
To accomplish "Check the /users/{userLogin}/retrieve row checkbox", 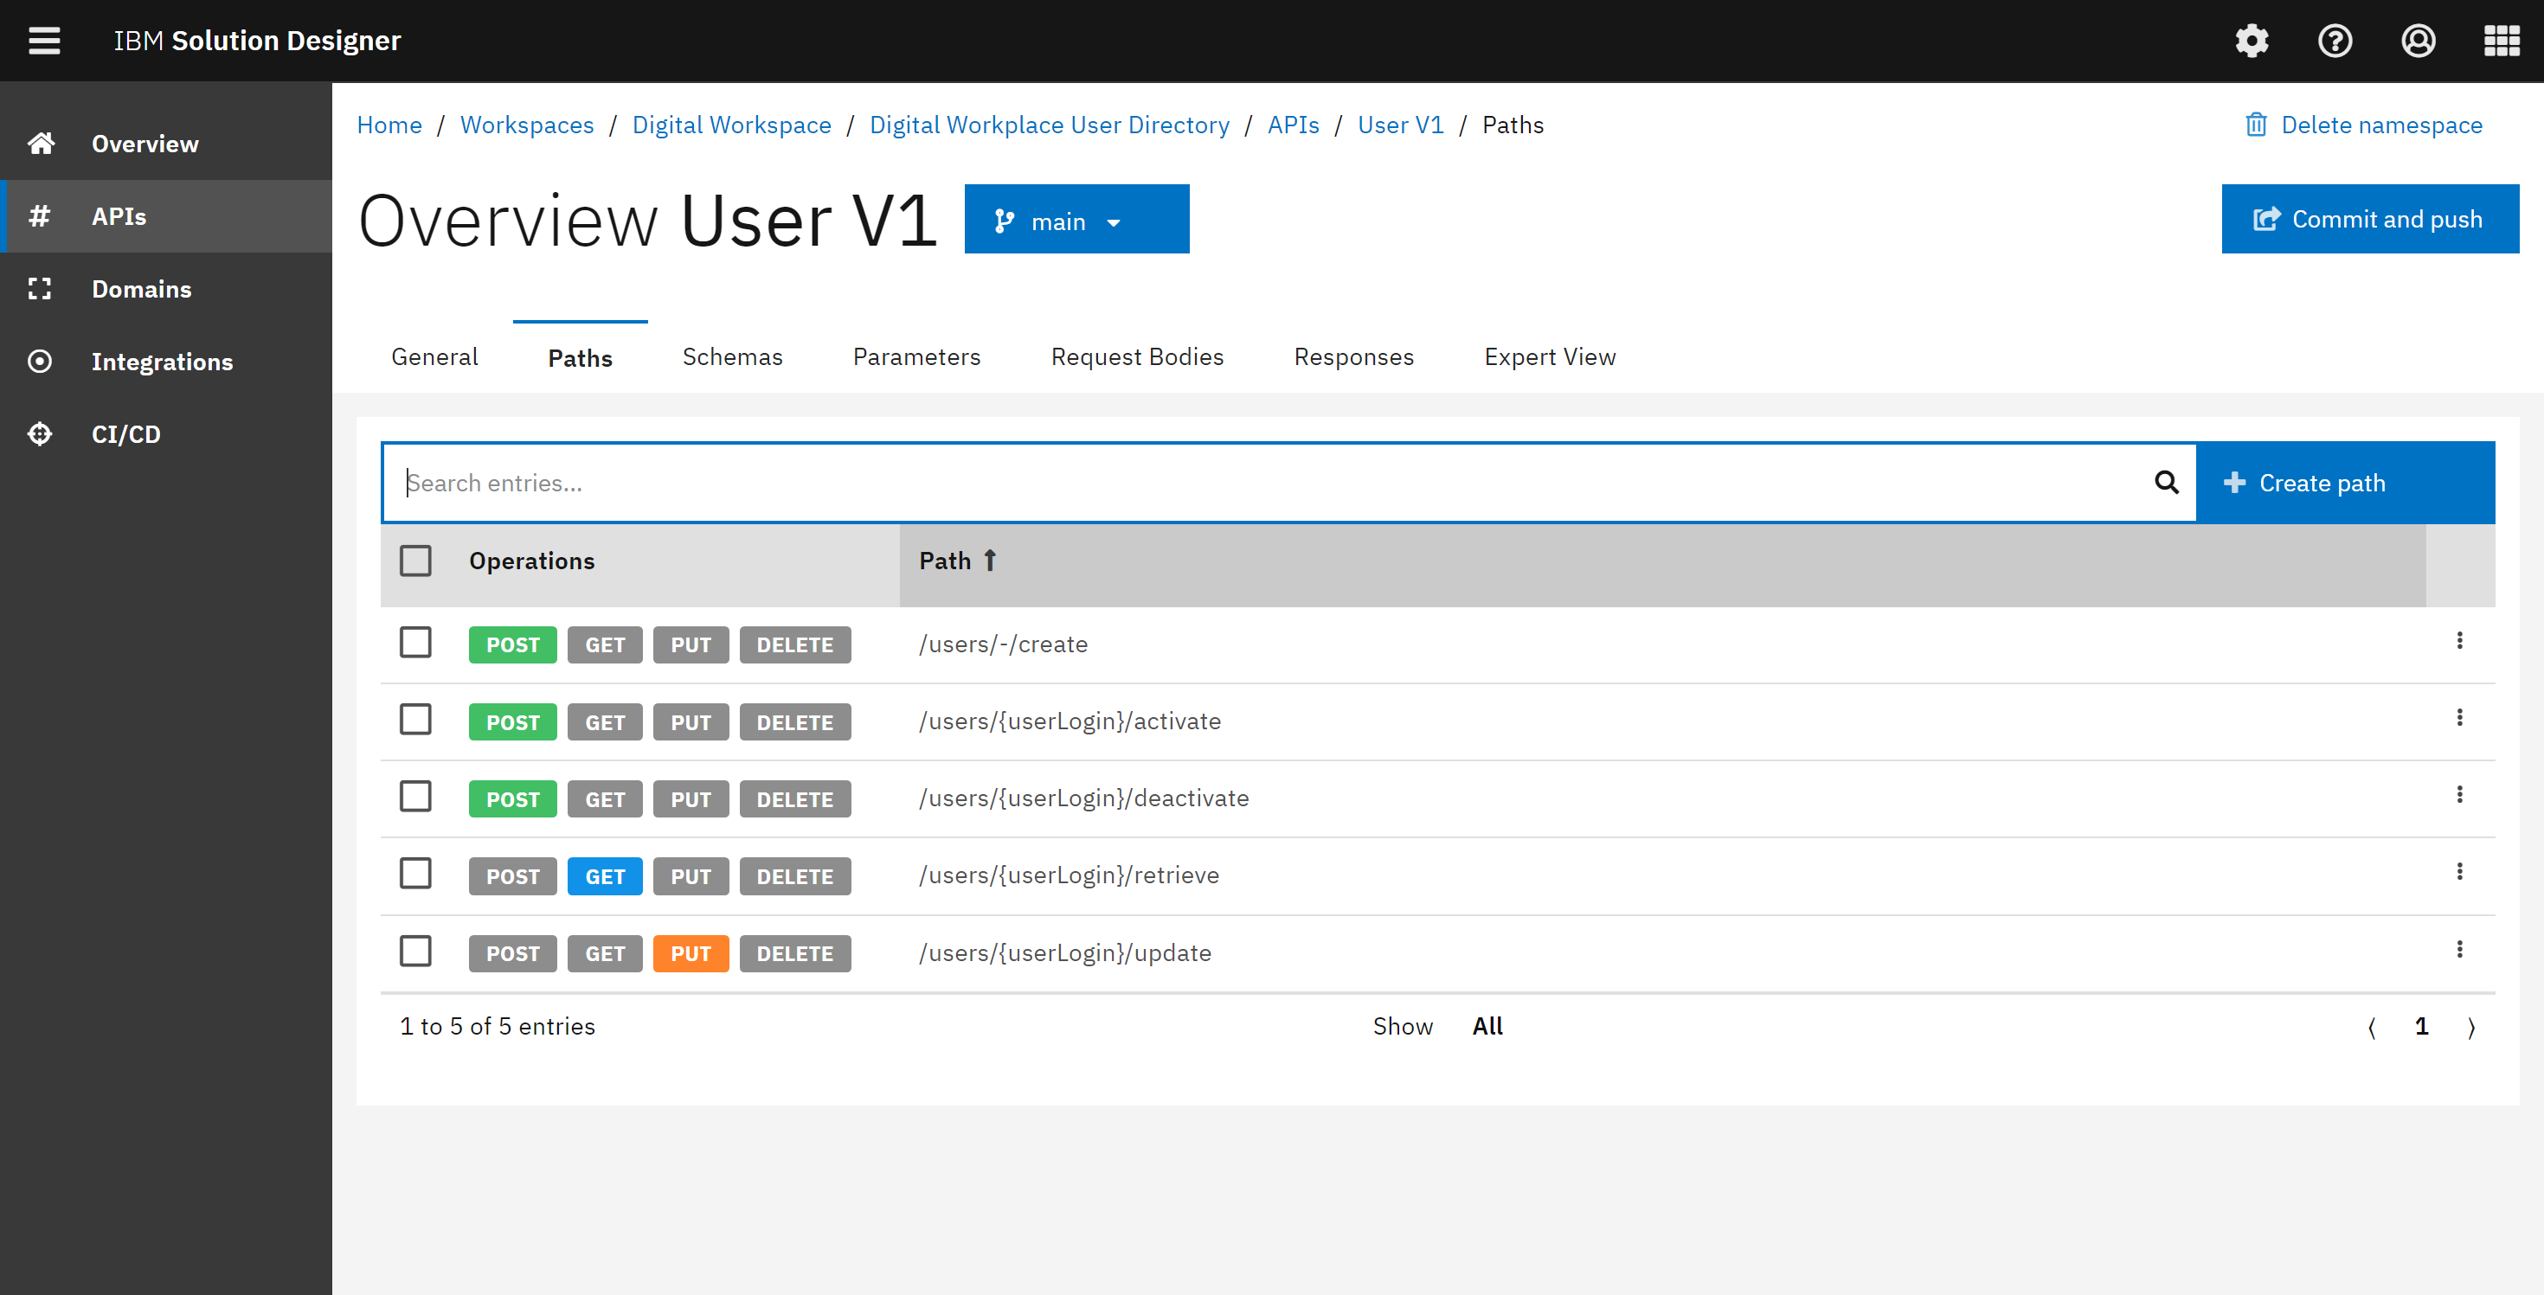I will pos(414,874).
